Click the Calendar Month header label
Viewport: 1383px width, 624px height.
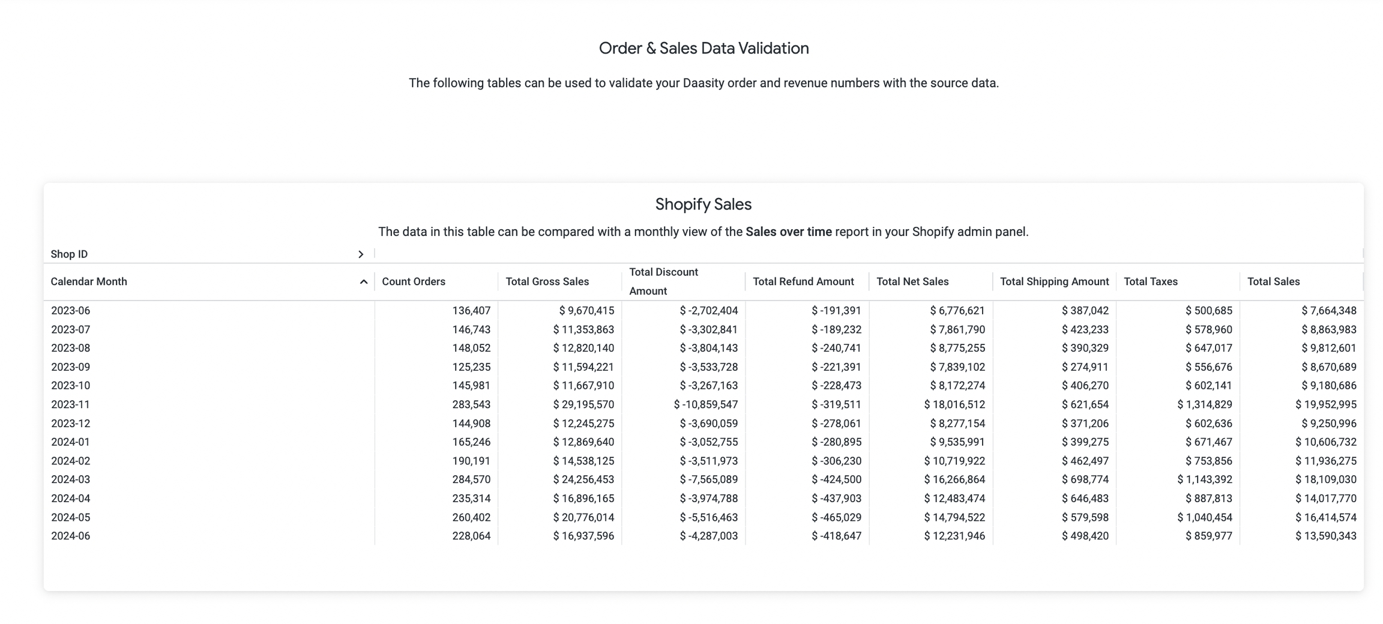point(89,281)
